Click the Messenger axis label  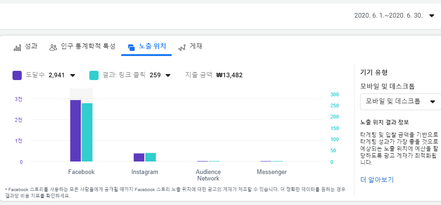(272, 172)
